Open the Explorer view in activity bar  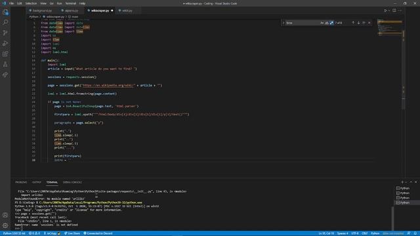pos(5,12)
